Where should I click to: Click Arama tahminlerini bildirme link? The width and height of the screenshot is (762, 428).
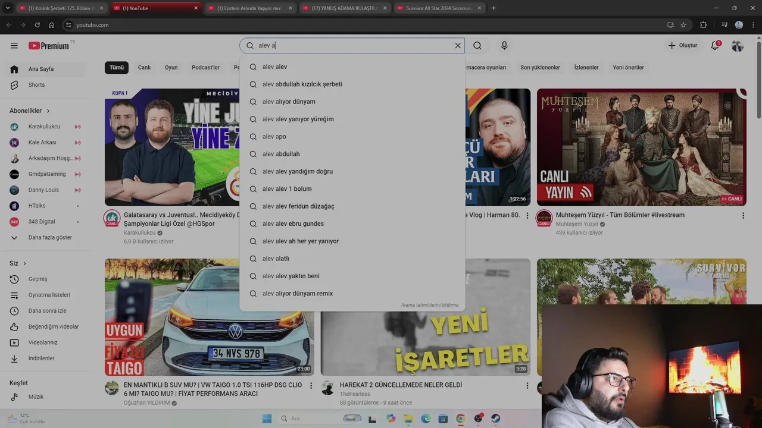coord(429,305)
